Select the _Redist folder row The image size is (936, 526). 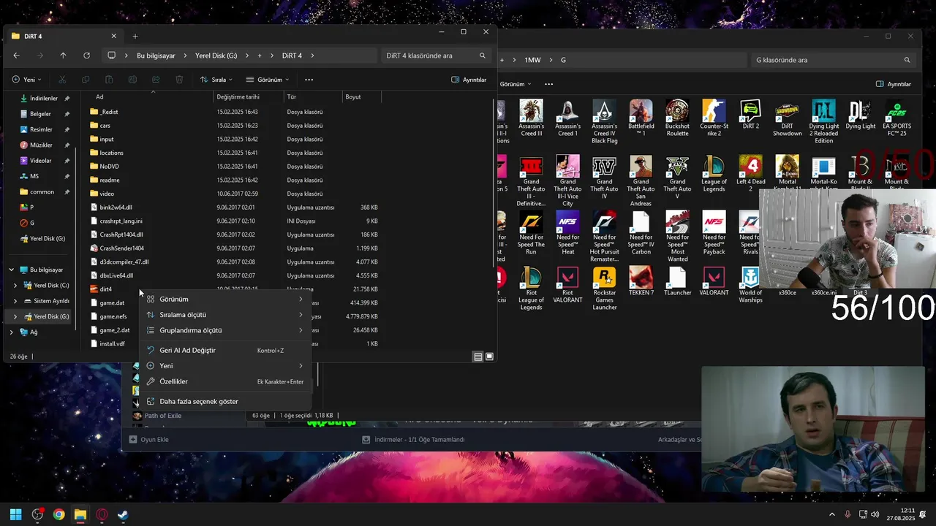pos(234,112)
